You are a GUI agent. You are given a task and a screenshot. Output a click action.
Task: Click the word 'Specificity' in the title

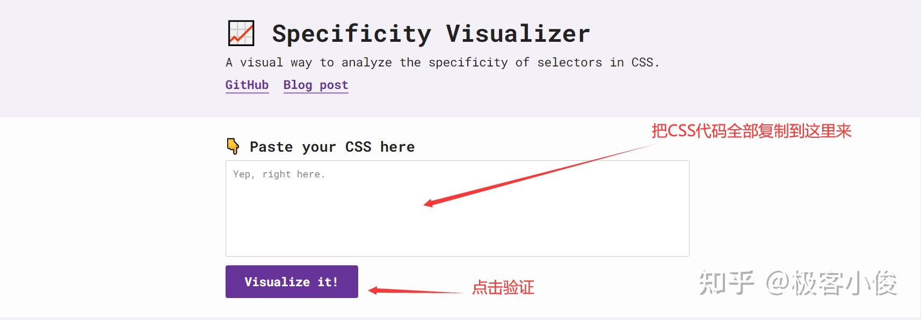351,33
